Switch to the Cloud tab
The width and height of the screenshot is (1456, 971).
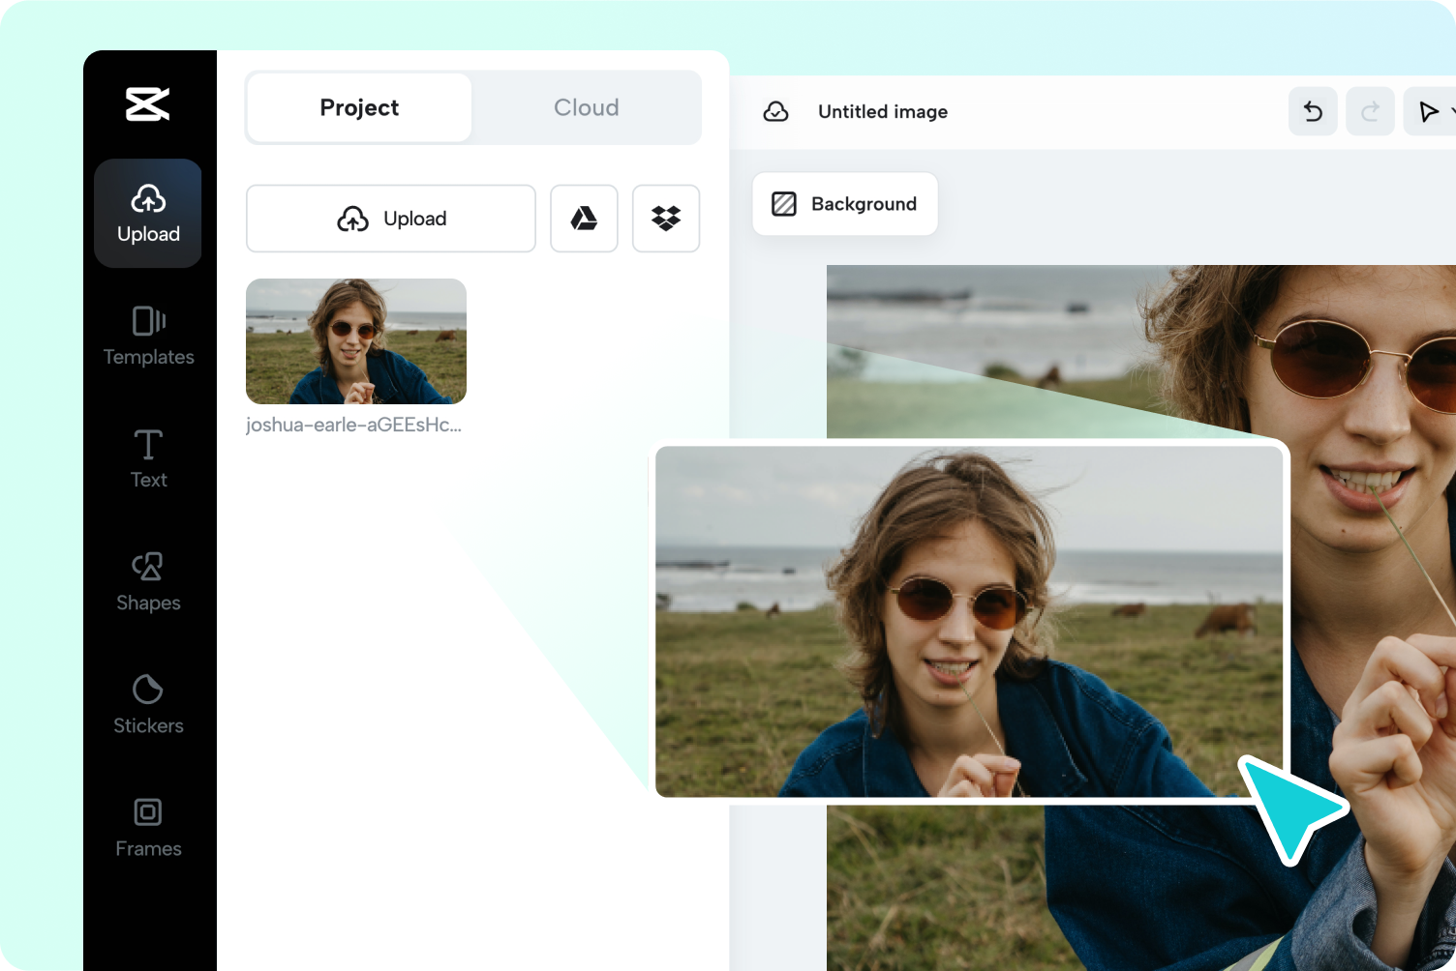pyautogui.click(x=586, y=107)
